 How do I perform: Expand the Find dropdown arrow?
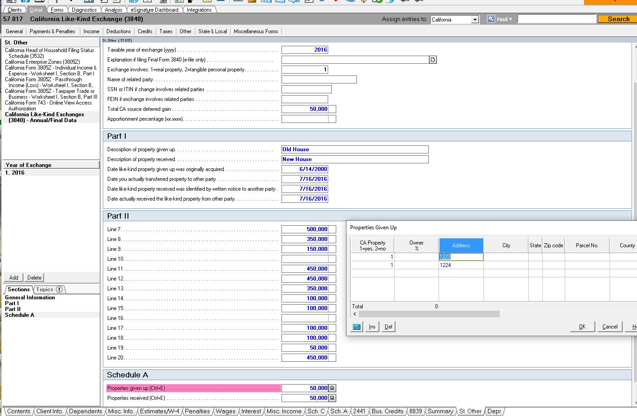coord(511,19)
